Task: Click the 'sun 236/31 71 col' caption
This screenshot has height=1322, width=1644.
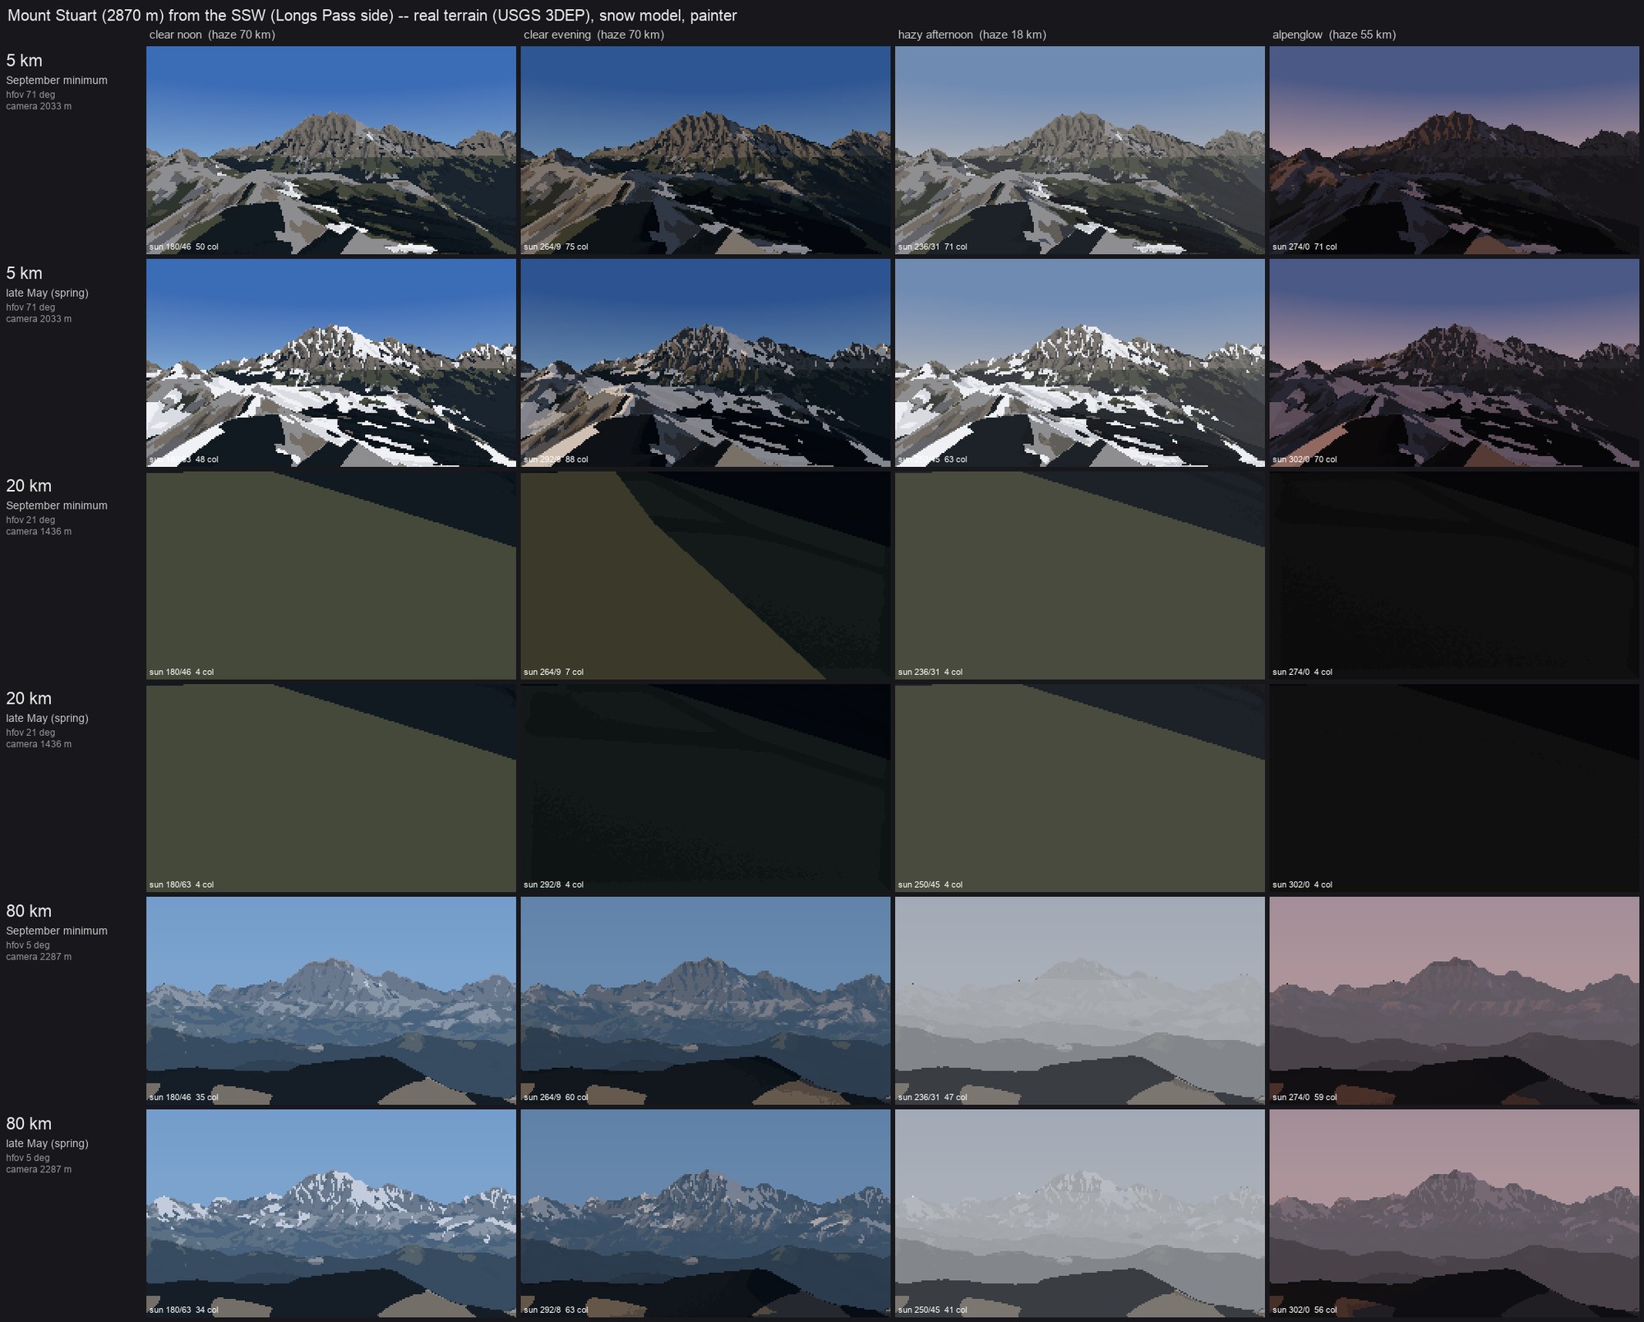Action: click(932, 247)
